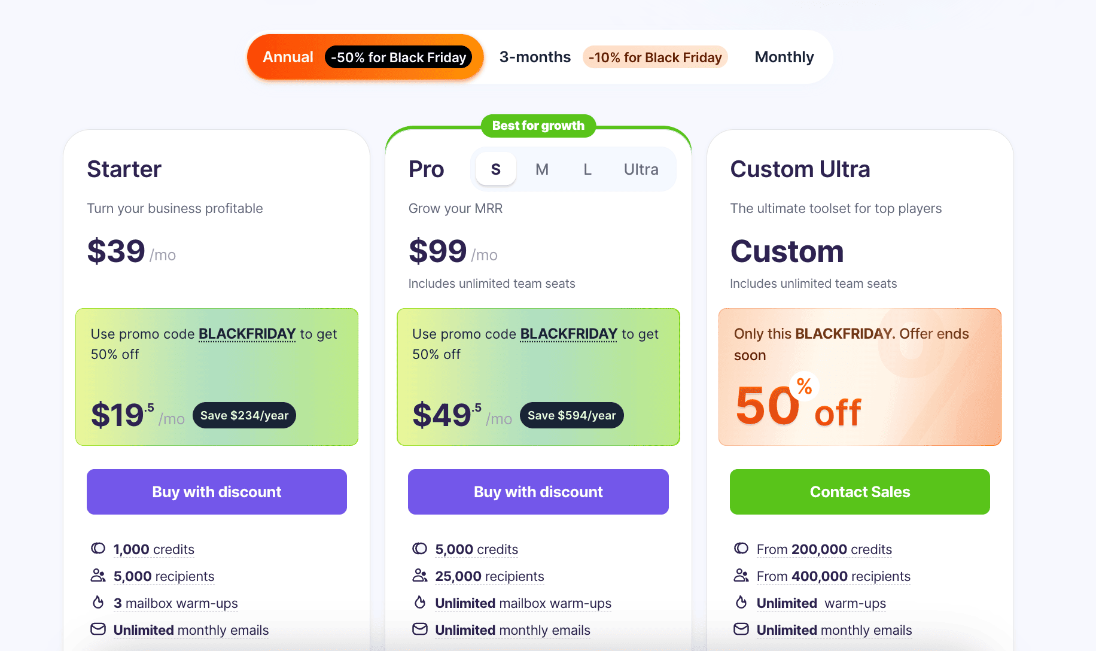Click Contact Sales for Custom Ultra
The image size is (1096, 651).
tap(859, 492)
